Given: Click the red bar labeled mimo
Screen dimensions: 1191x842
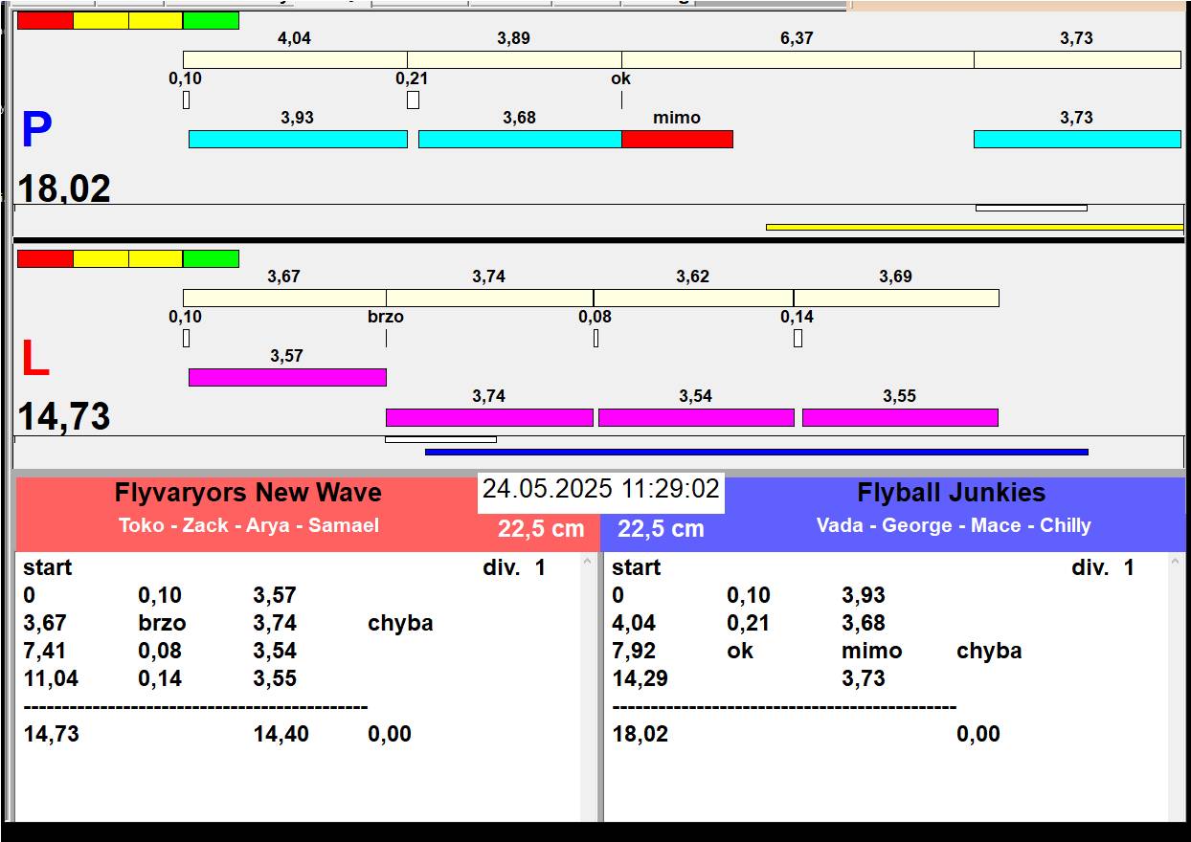Looking at the screenshot, I should click(677, 139).
